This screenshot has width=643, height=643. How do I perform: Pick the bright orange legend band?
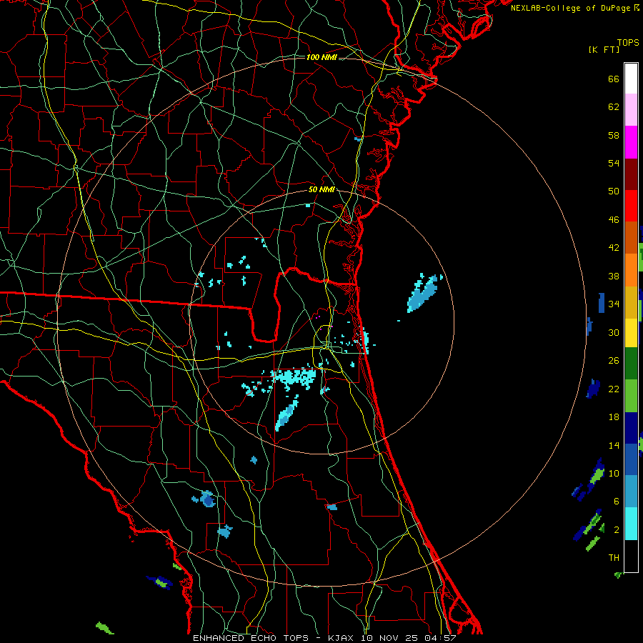[x=631, y=270]
